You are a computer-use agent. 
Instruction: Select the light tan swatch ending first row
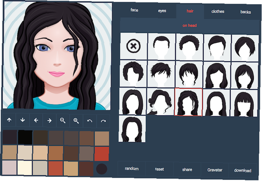pos(102,139)
